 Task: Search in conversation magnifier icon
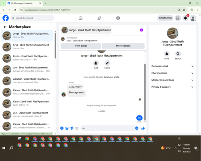178,54
